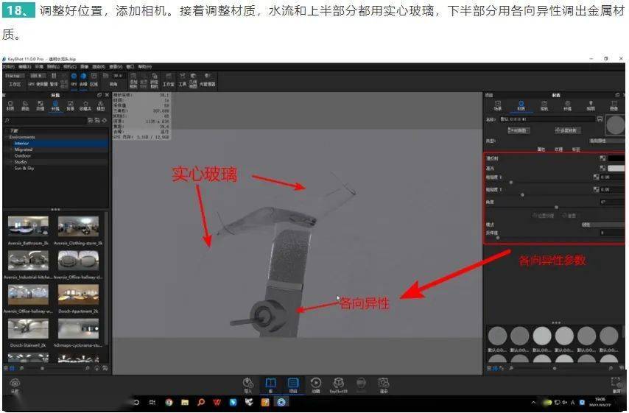629x413 pixels.
Task: Toggle the texture map icon for diffuse color
Action: click(x=602, y=158)
